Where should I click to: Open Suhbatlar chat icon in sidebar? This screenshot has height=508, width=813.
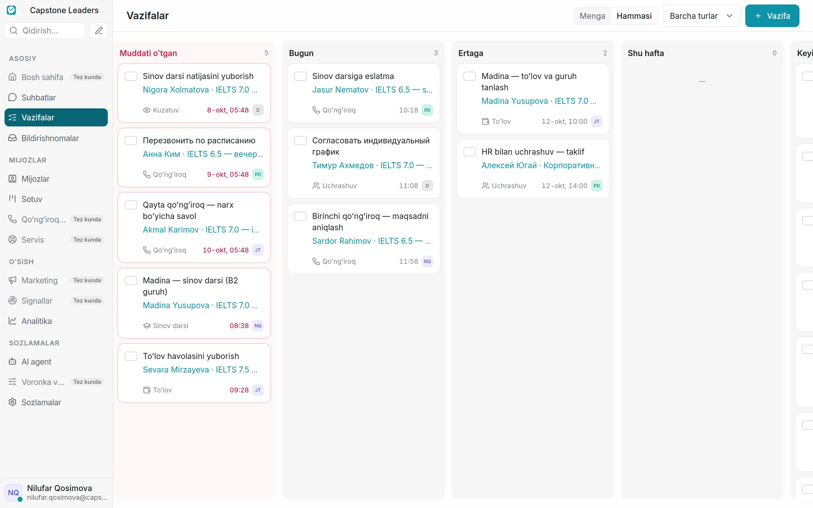tap(12, 97)
